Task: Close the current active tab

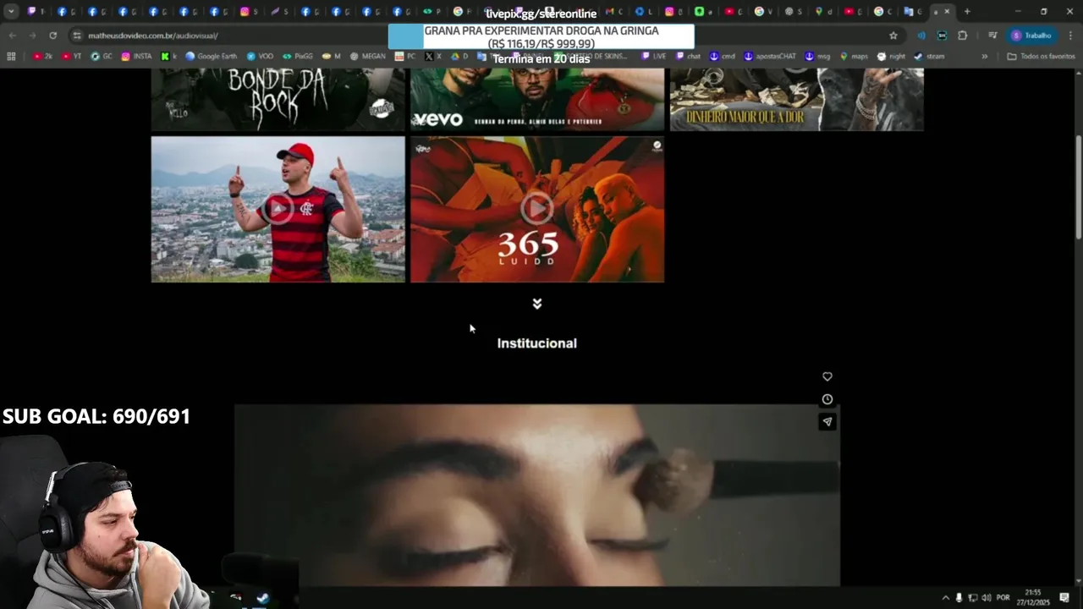Action: pyautogui.click(x=947, y=12)
